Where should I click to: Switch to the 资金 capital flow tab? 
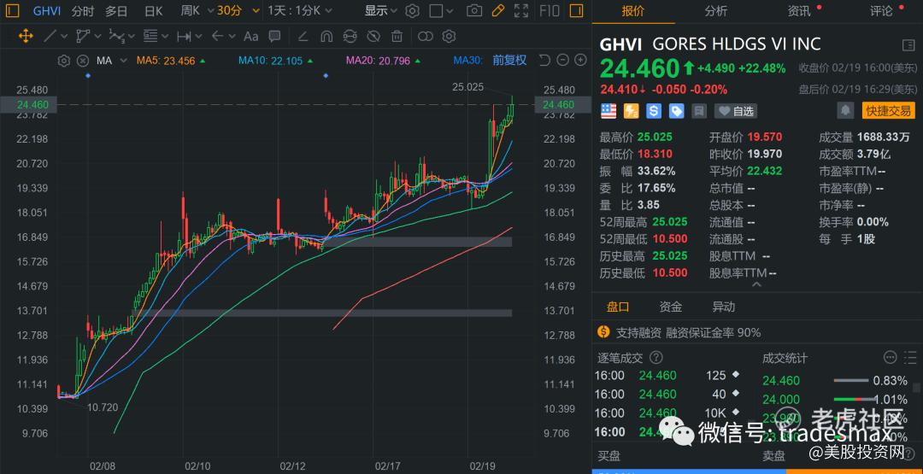point(671,307)
